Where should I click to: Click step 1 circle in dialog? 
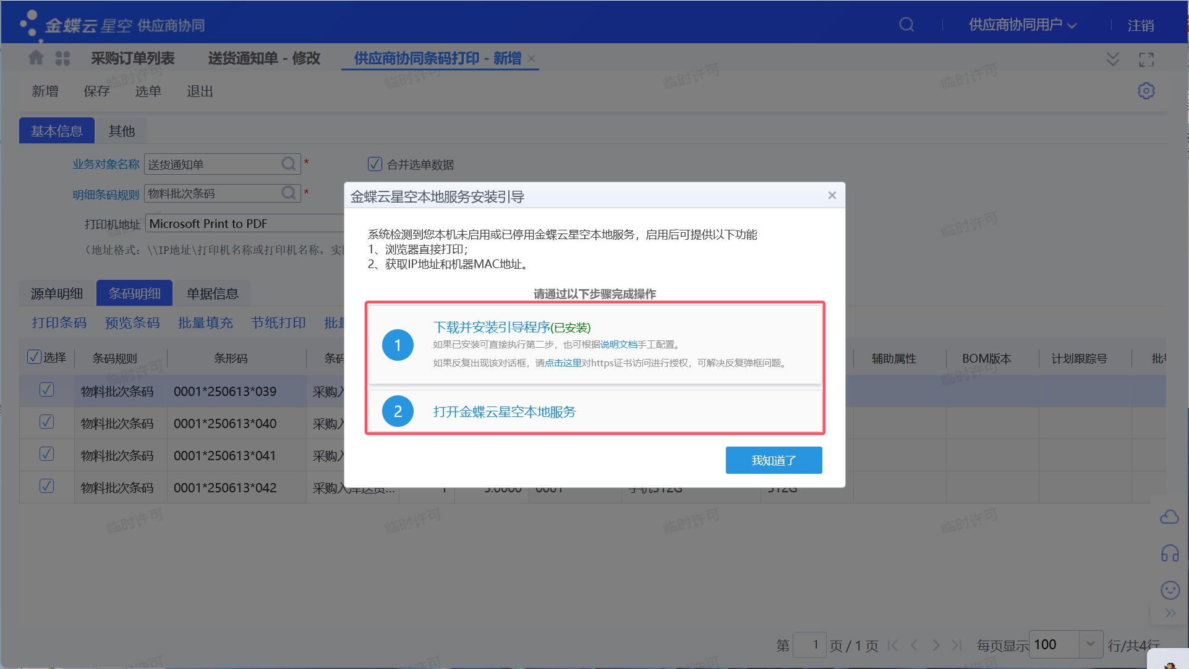pyautogui.click(x=398, y=345)
